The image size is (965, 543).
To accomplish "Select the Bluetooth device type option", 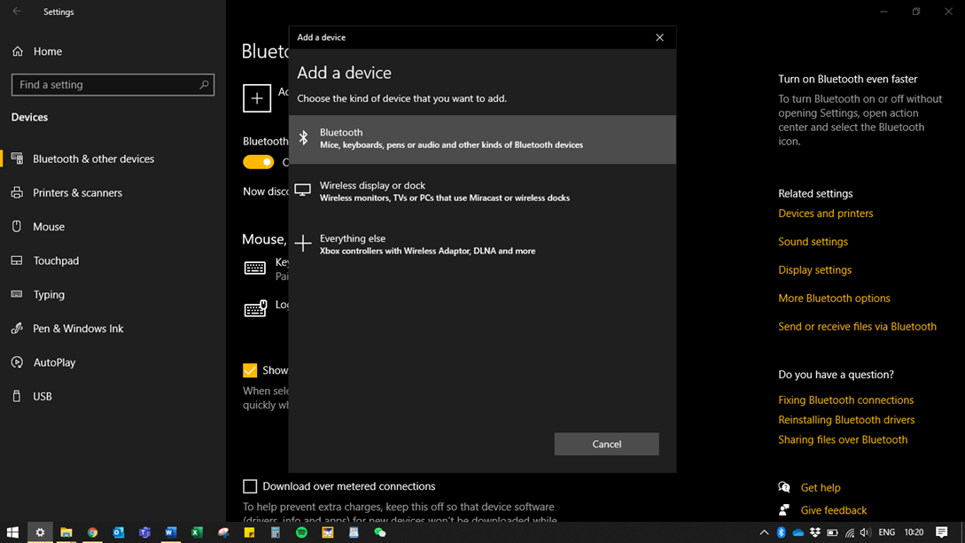I will coord(482,139).
